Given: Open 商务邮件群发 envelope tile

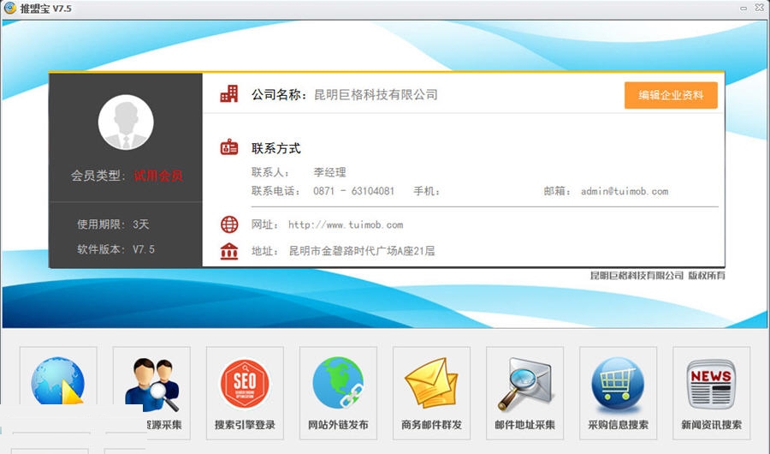Looking at the screenshot, I should pyautogui.click(x=431, y=392).
